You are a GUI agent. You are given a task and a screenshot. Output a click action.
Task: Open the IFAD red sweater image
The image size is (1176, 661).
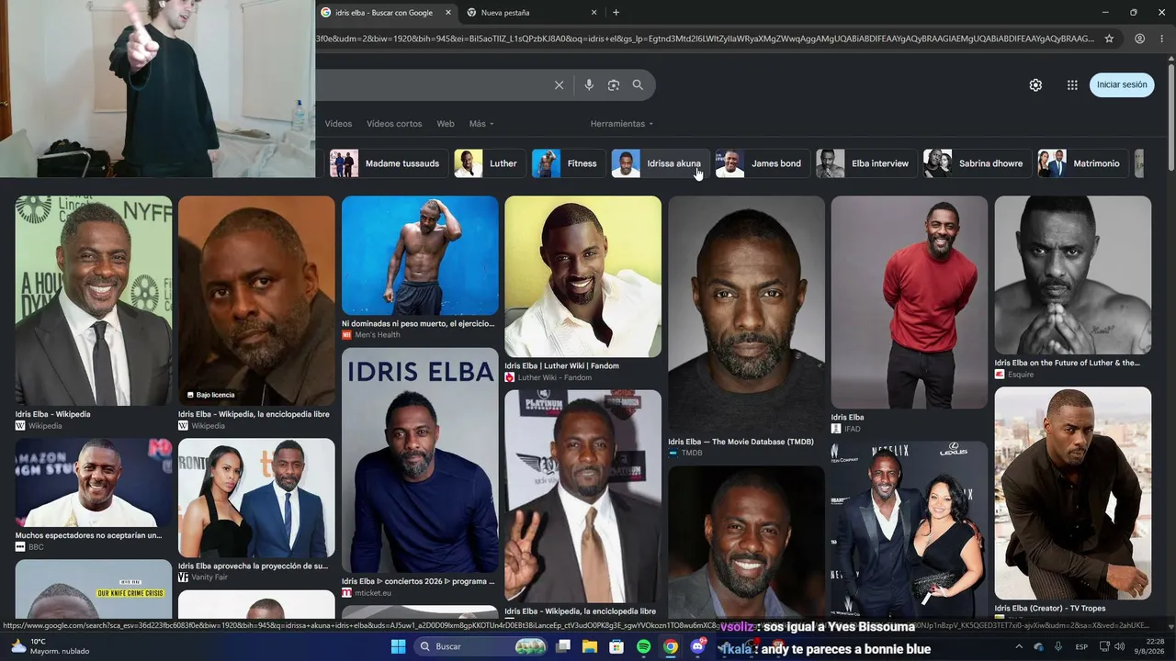[910, 302]
